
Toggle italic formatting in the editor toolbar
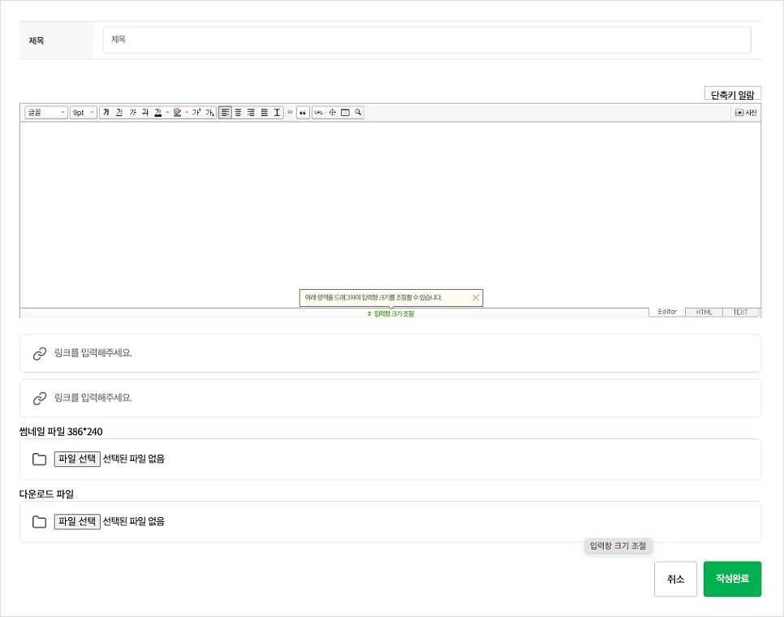(x=132, y=113)
